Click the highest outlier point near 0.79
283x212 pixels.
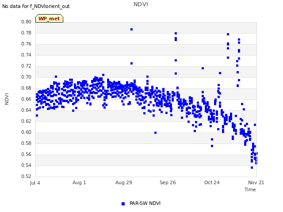coord(132,30)
